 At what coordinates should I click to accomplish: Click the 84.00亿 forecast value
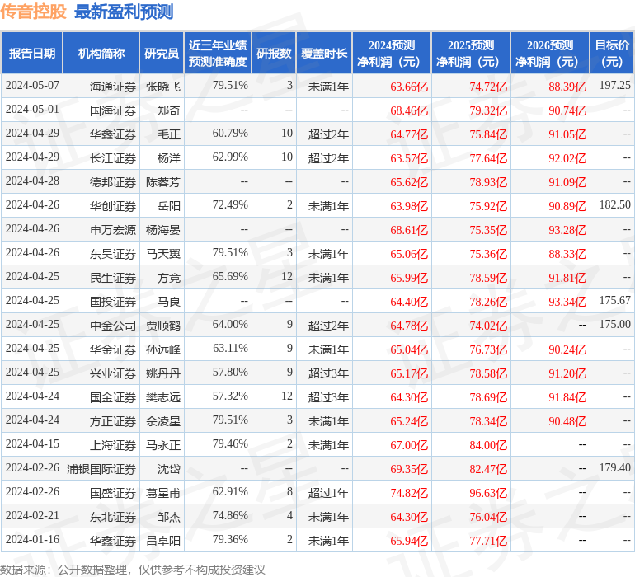[488, 444]
